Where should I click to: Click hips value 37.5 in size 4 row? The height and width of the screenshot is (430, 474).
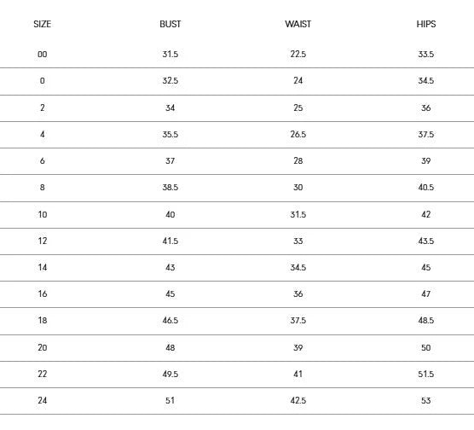coord(426,134)
